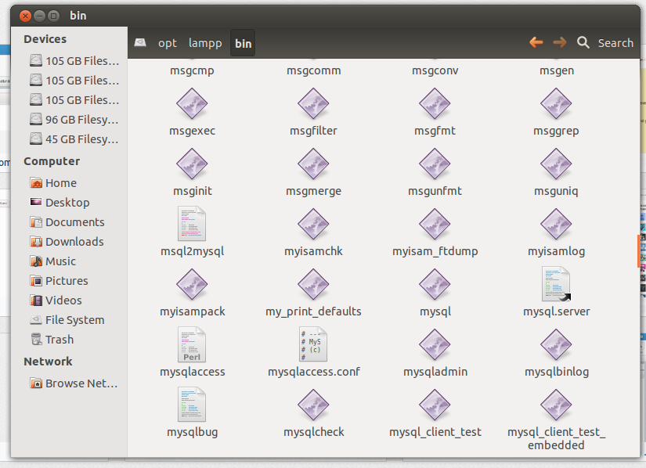Select the msgmerge executable icon
The width and height of the screenshot is (646, 468).
point(313,164)
